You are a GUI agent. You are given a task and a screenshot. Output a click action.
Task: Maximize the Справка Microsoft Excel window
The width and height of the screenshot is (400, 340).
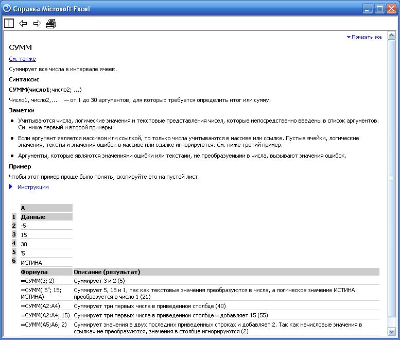point(379,9)
